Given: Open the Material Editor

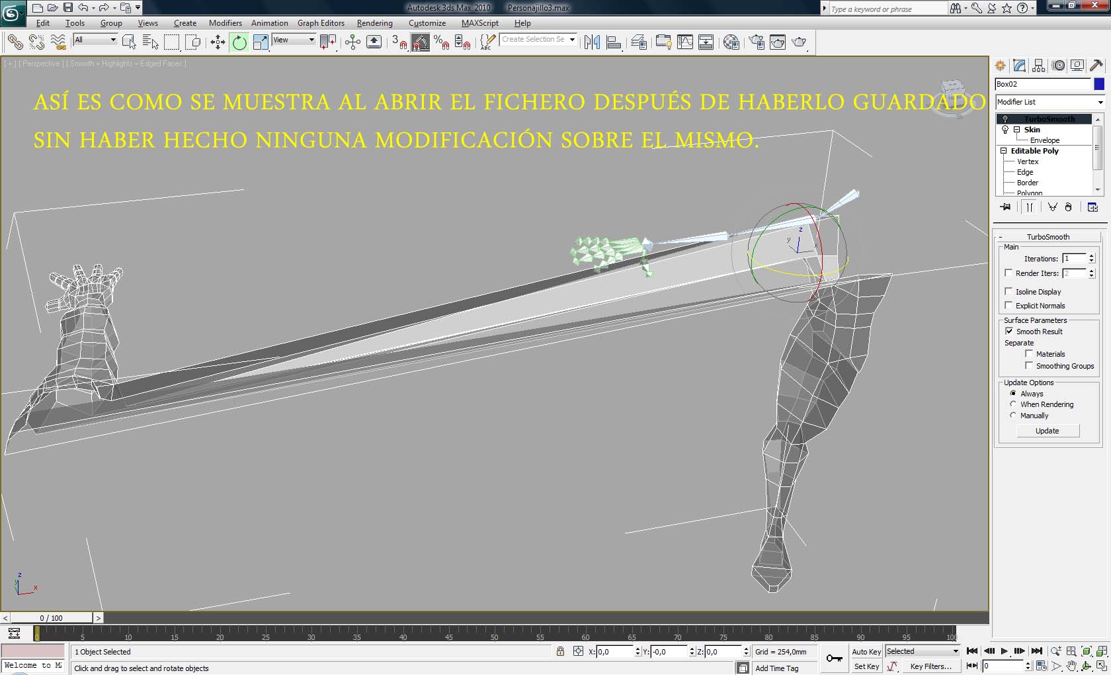Looking at the screenshot, I should pyautogui.click(x=731, y=42).
